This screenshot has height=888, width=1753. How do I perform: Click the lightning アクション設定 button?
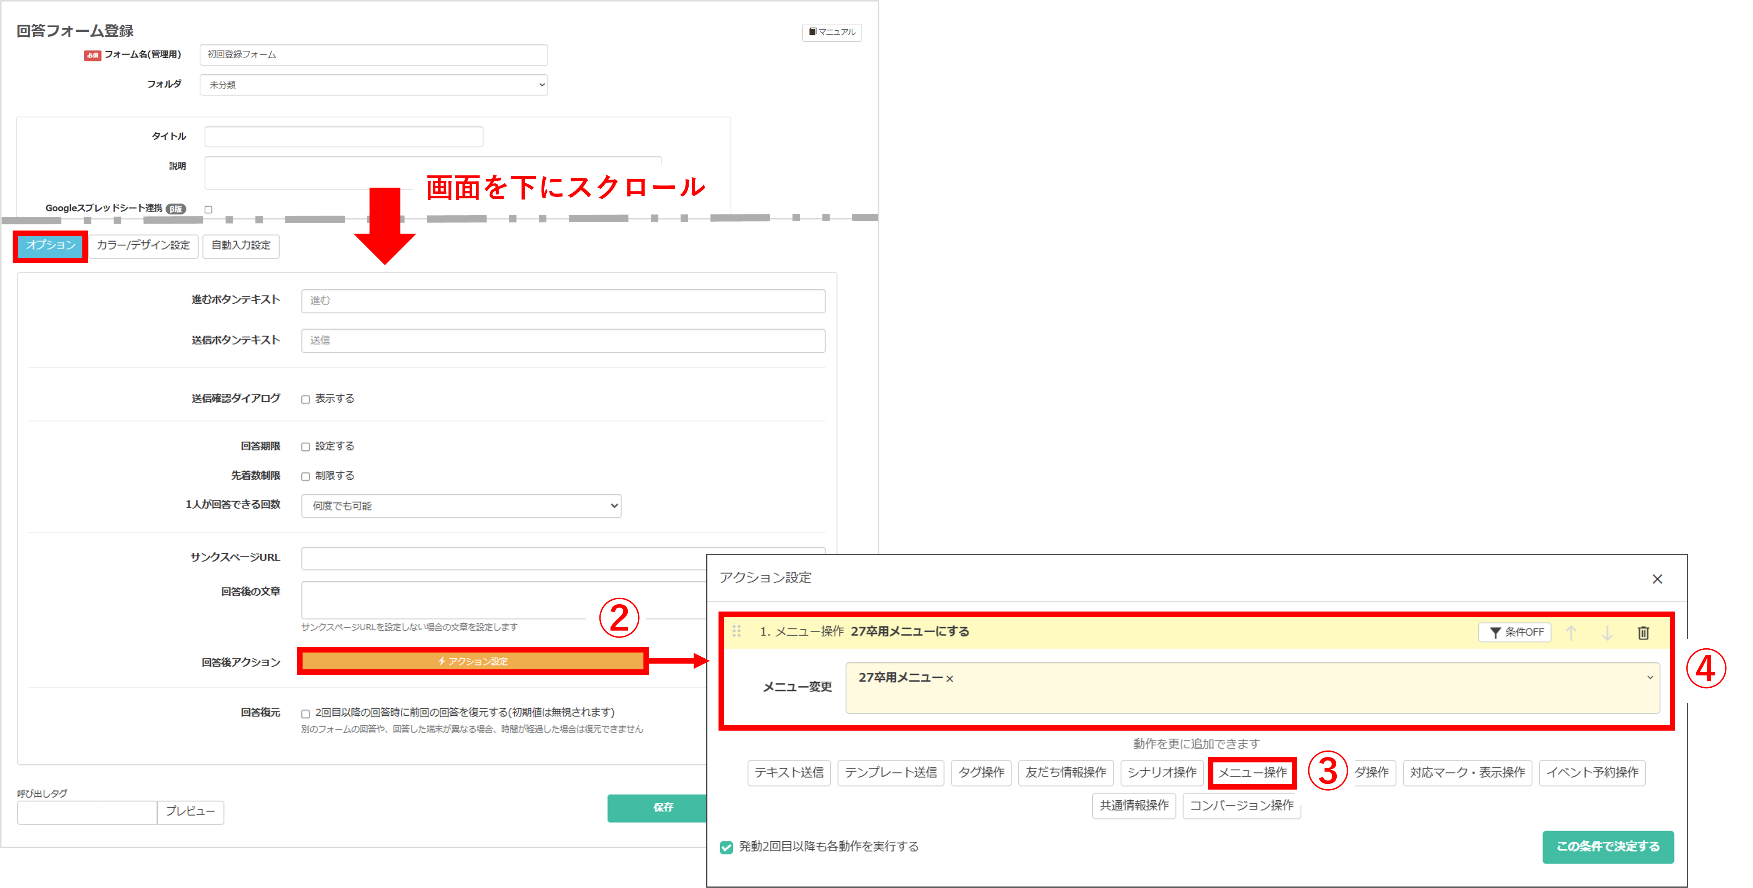click(x=472, y=661)
